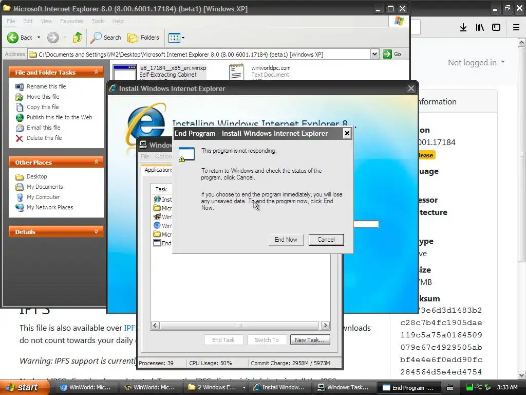Open Tools menu in Explorer

click(98, 21)
